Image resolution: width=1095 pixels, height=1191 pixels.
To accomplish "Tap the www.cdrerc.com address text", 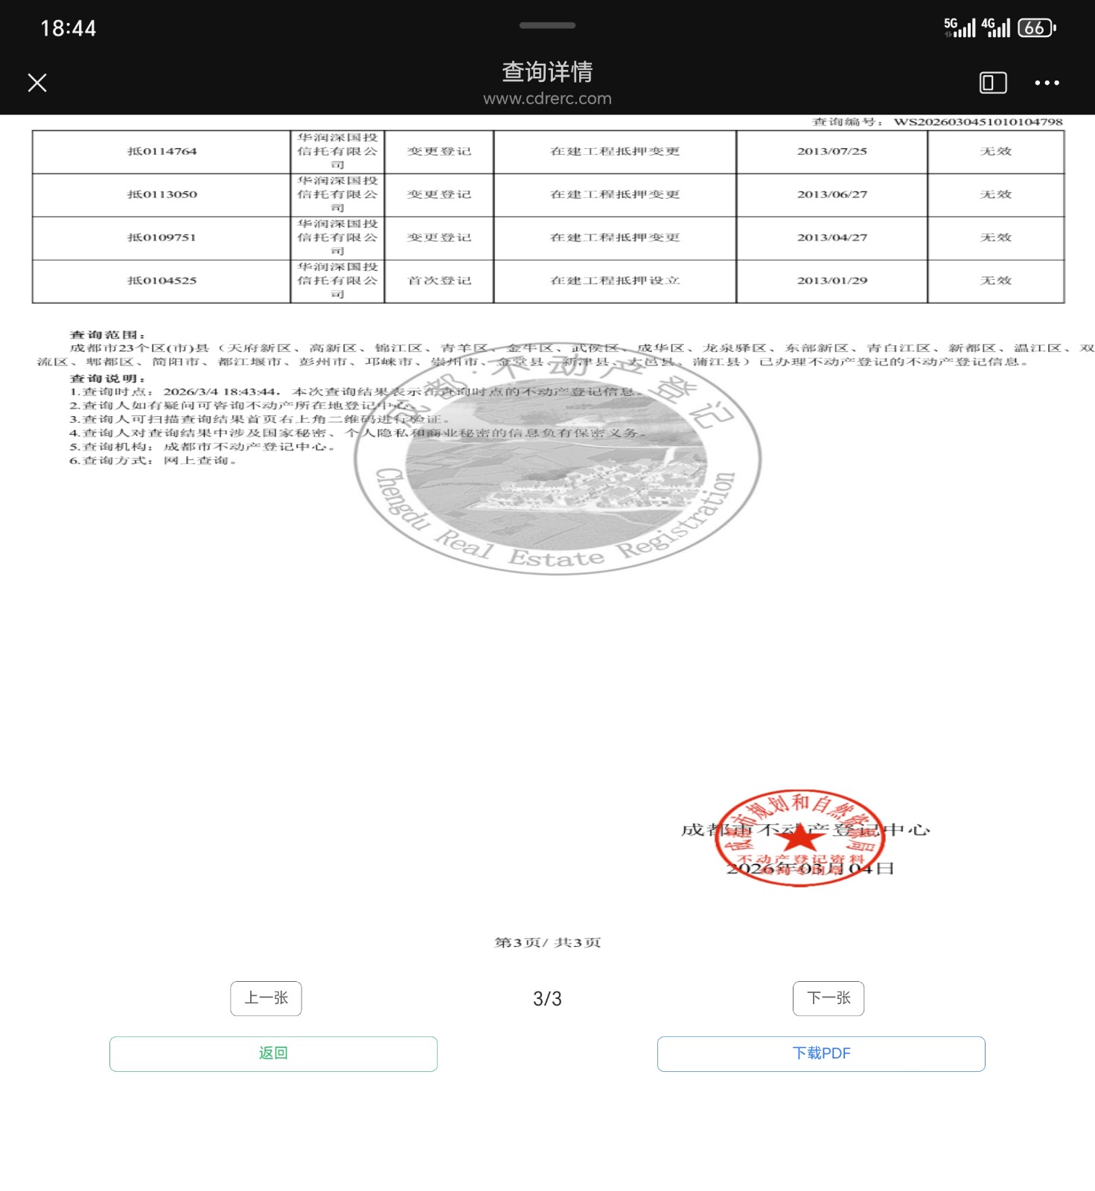I will coord(547,99).
